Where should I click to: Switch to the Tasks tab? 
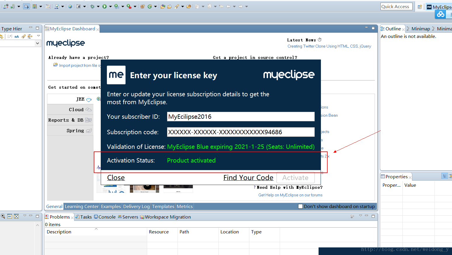pyautogui.click(x=84, y=217)
